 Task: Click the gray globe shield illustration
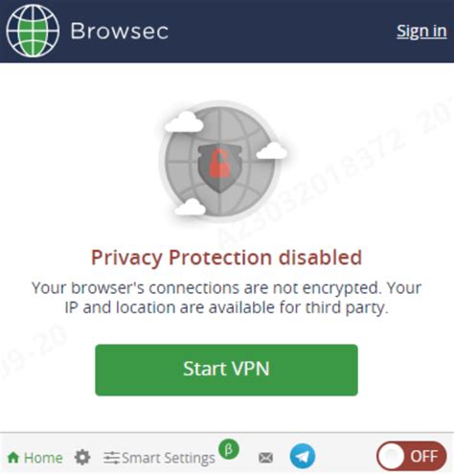[219, 161]
